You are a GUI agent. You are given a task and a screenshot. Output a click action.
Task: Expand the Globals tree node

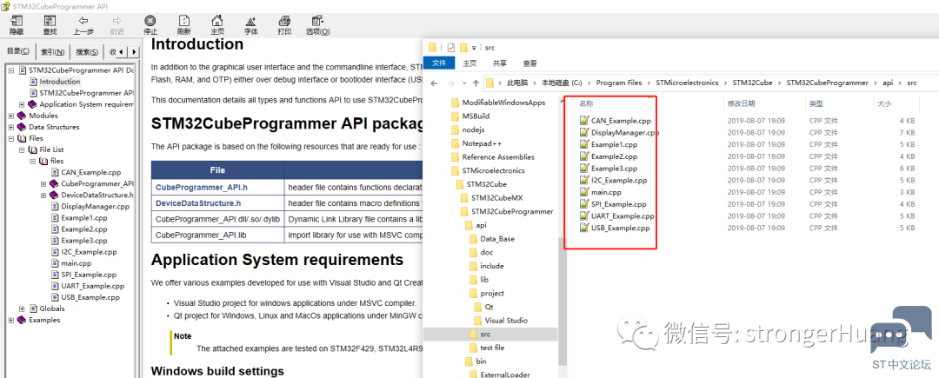(22, 308)
